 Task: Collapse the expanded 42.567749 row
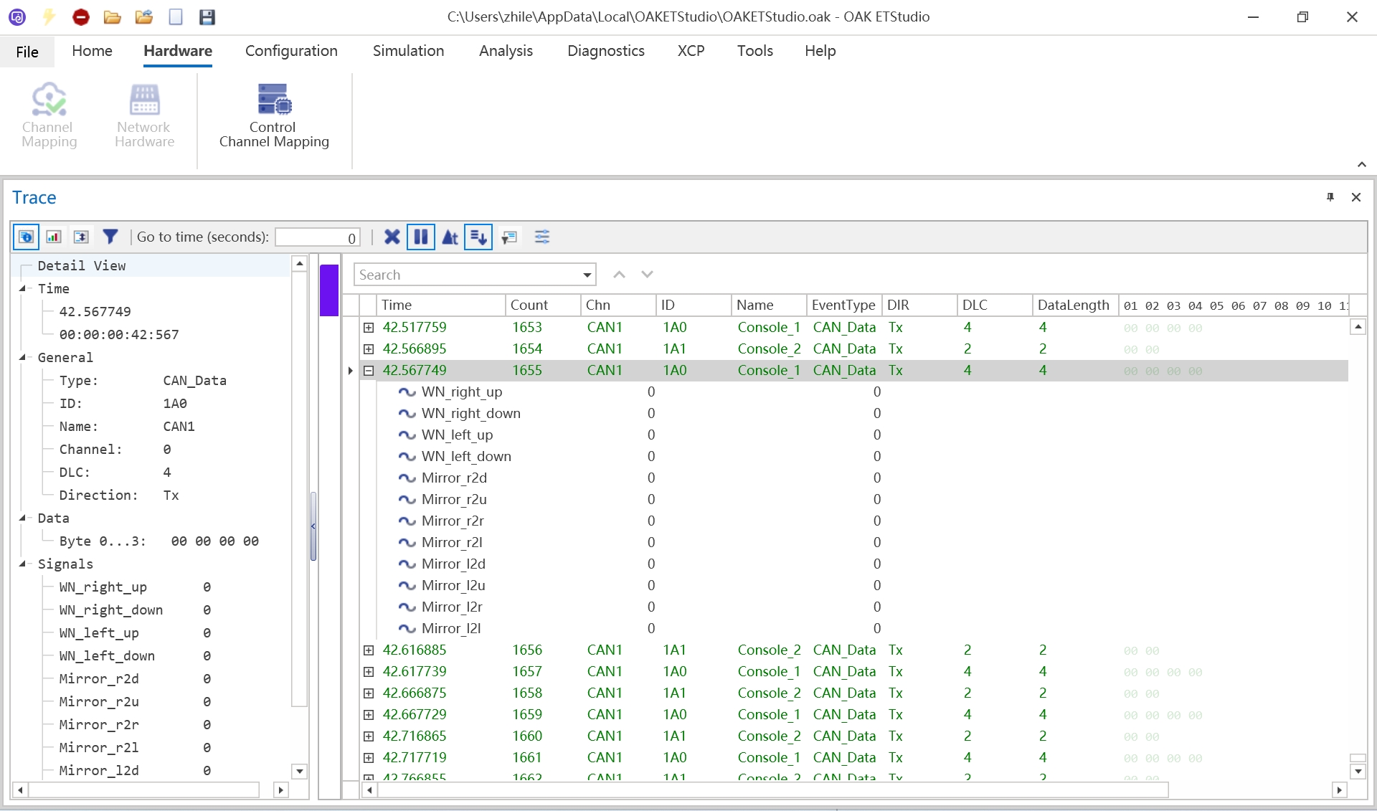369,371
